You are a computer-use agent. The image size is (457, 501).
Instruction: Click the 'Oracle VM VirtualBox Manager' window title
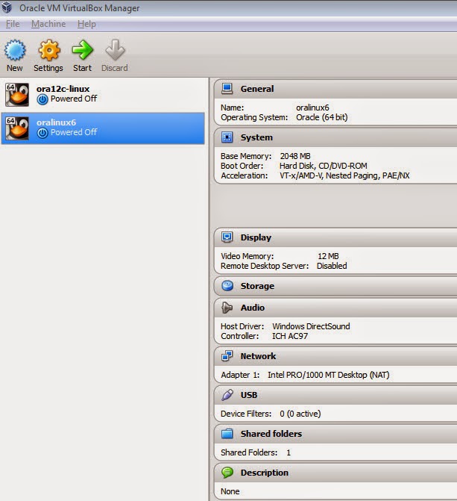[80, 8]
